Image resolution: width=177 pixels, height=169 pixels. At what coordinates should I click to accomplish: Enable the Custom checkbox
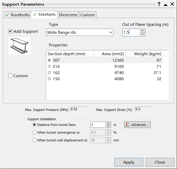click(10, 76)
